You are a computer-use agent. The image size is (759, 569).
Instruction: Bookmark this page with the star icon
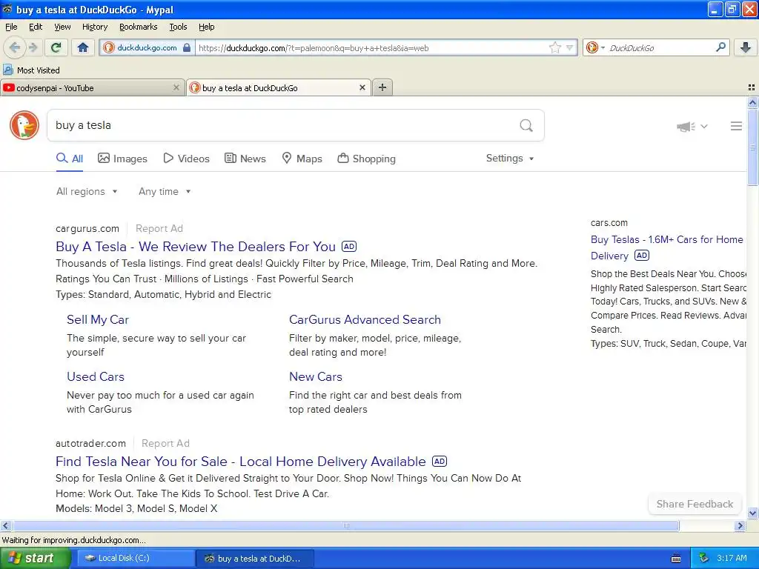[x=554, y=47]
